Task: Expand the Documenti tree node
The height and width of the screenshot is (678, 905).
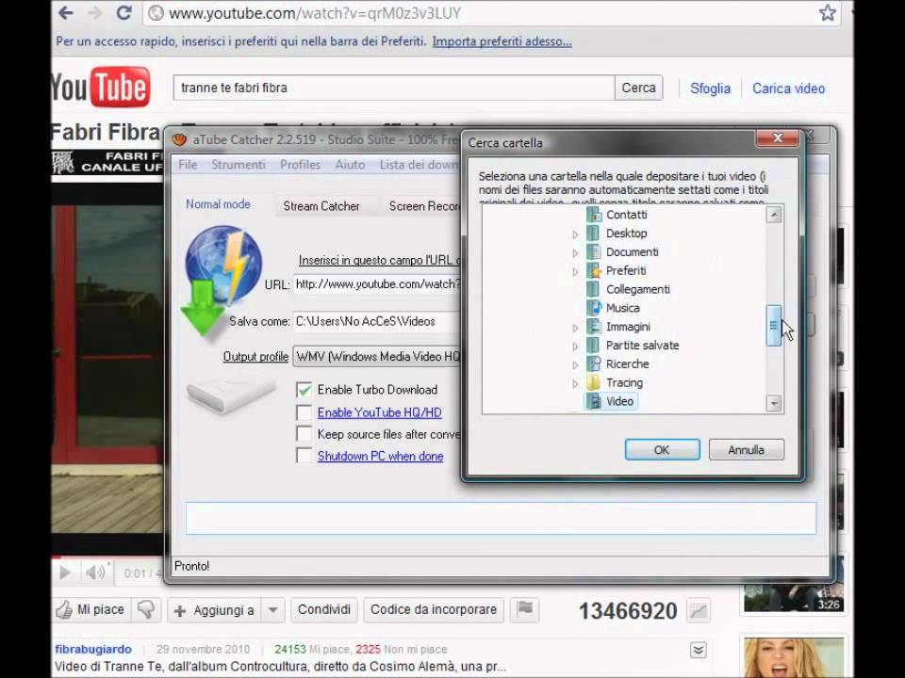Action: click(x=575, y=252)
